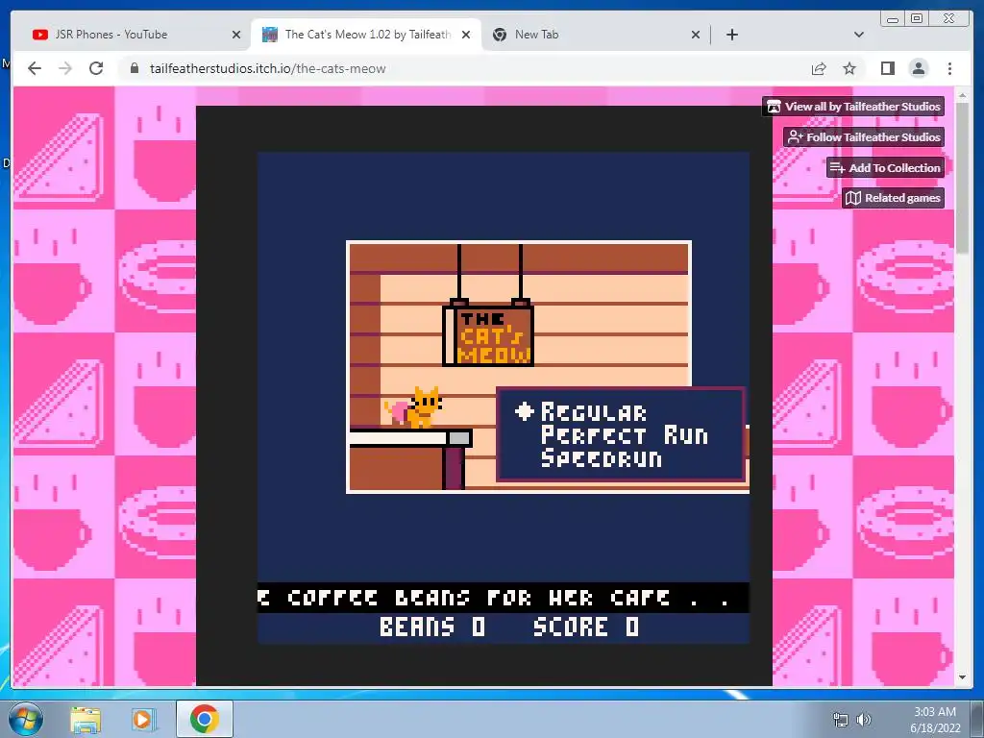Image resolution: width=984 pixels, height=738 pixels.
Task: Open a new tab with the plus button
Action: (x=731, y=35)
